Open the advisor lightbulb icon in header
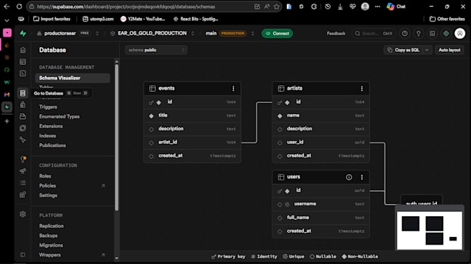The width and height of the screenshot is (471, 264). tap(418, 33)
